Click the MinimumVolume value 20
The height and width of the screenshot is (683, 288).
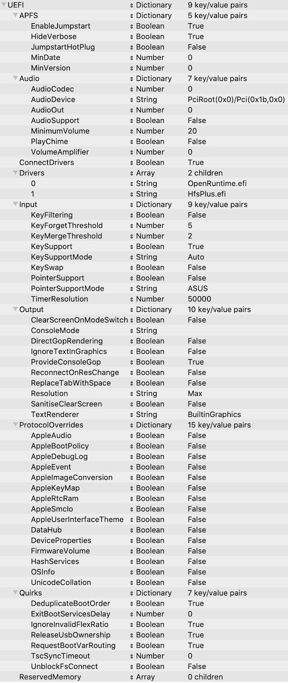192,131
